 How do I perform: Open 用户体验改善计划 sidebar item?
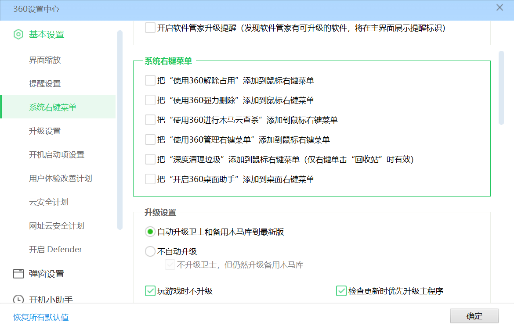[x=61, y=179]
